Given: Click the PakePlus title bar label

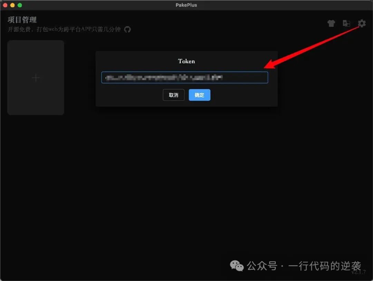Looking at the screenshot, I should (x=186, y=5).
